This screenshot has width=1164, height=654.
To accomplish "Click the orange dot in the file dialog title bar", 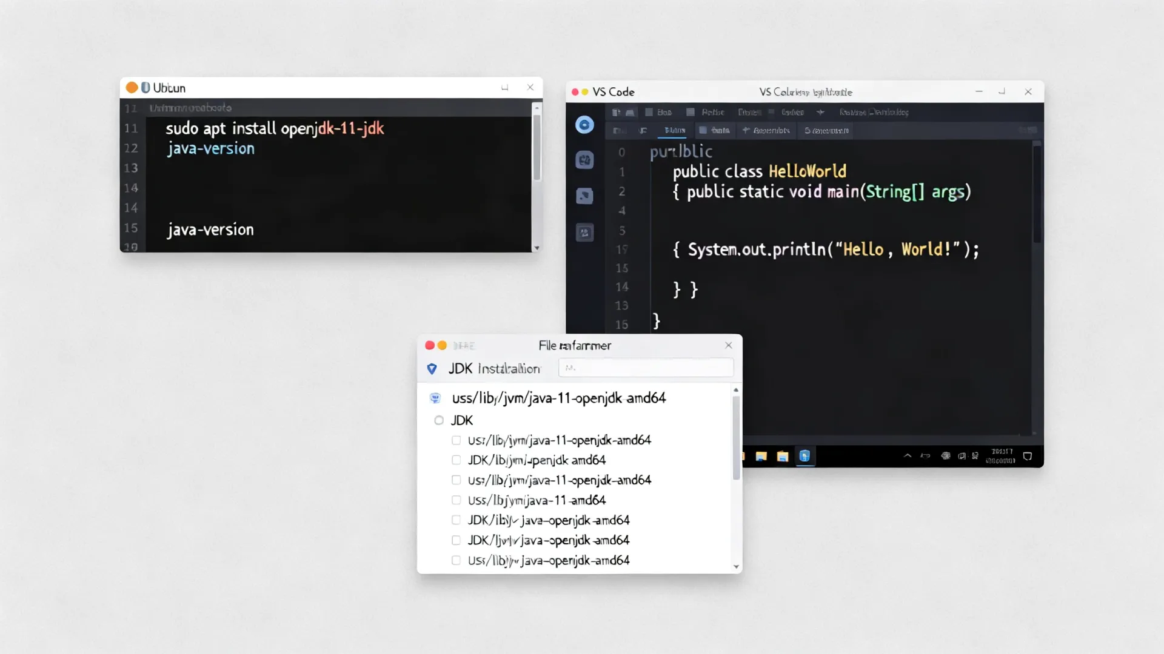I will [x=442, y=345].
